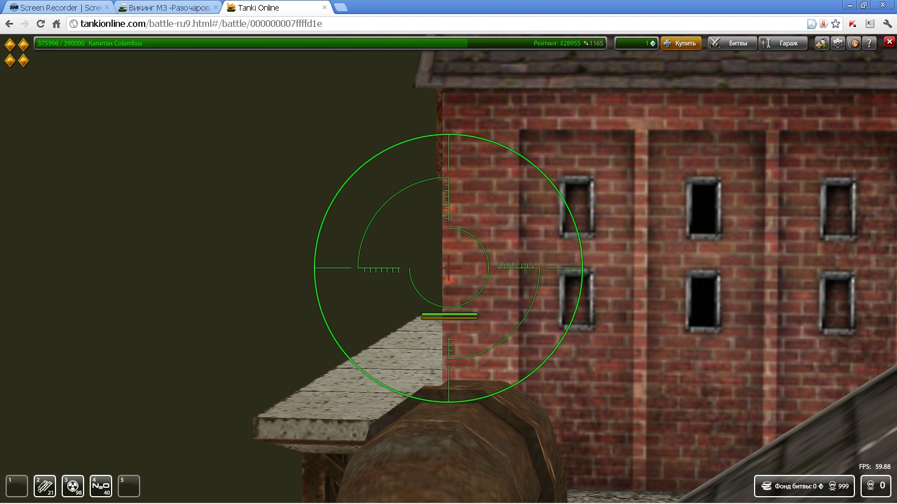Screen dimensions: 897x504
Task: Switch to Викинг М3 browser tab
Action: pyautogui.click(x=168, y=7)
